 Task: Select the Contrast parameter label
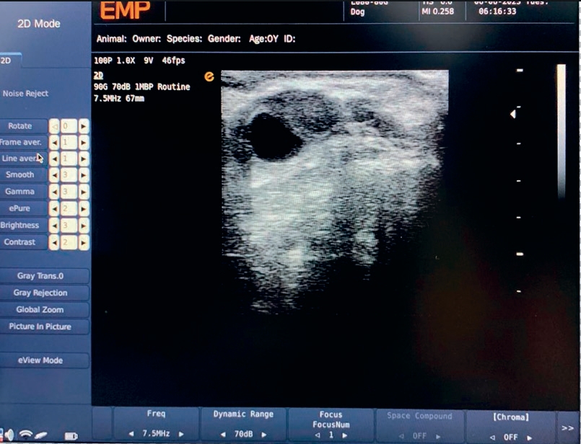pyautogui.click(x=23, y=242)
